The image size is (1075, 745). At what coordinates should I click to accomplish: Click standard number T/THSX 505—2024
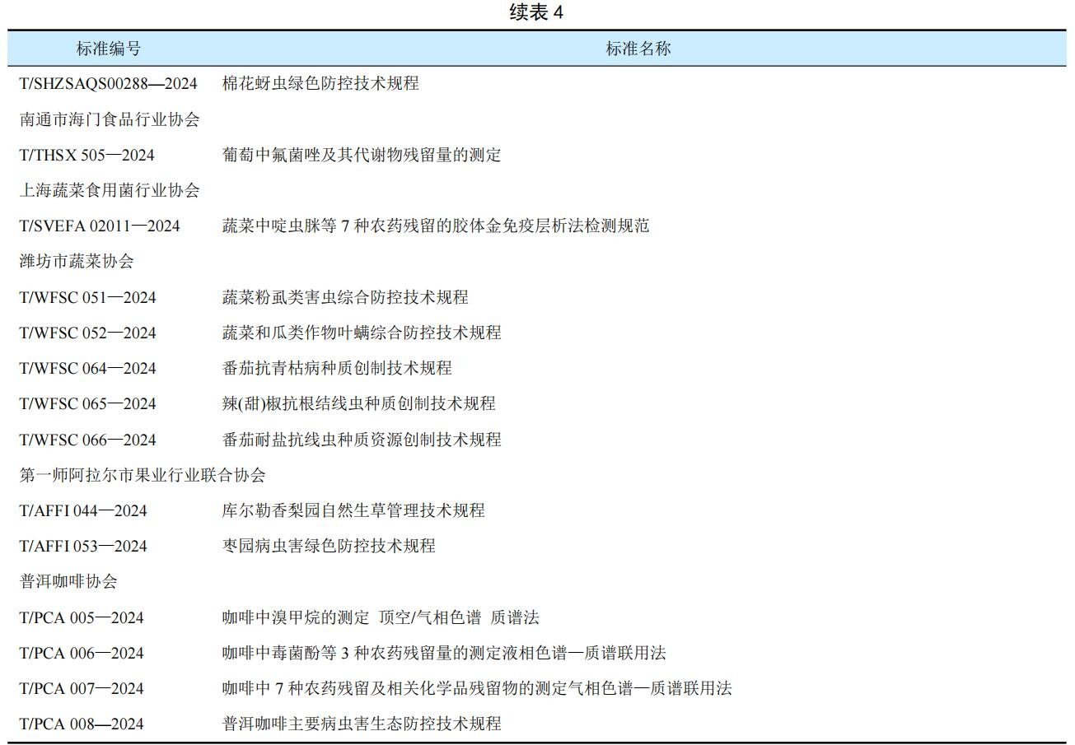pos(87,156)
